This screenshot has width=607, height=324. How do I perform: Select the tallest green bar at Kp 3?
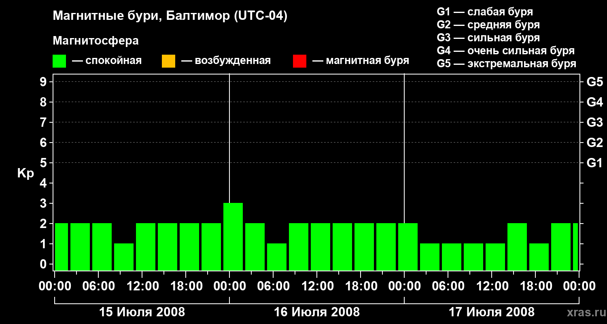tap(233, 237)
